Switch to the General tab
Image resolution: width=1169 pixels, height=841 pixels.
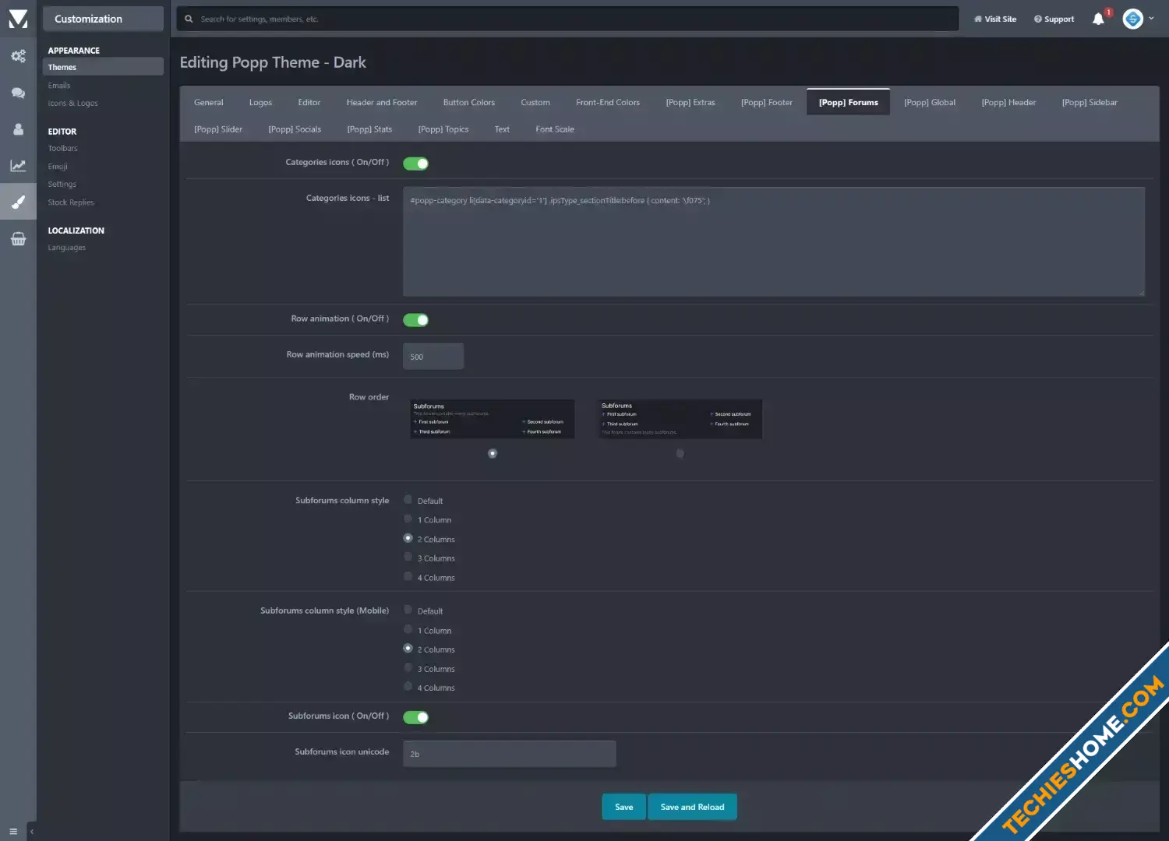[x=209, y=102]
